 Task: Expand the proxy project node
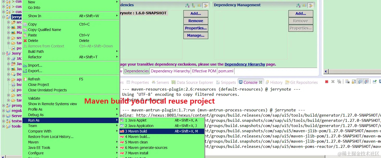coord(4,105)
